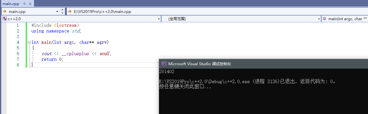Pin the main.cpp tab with the pushpin icon
This screenshot has height=114, width=368.
pos(25,4)
